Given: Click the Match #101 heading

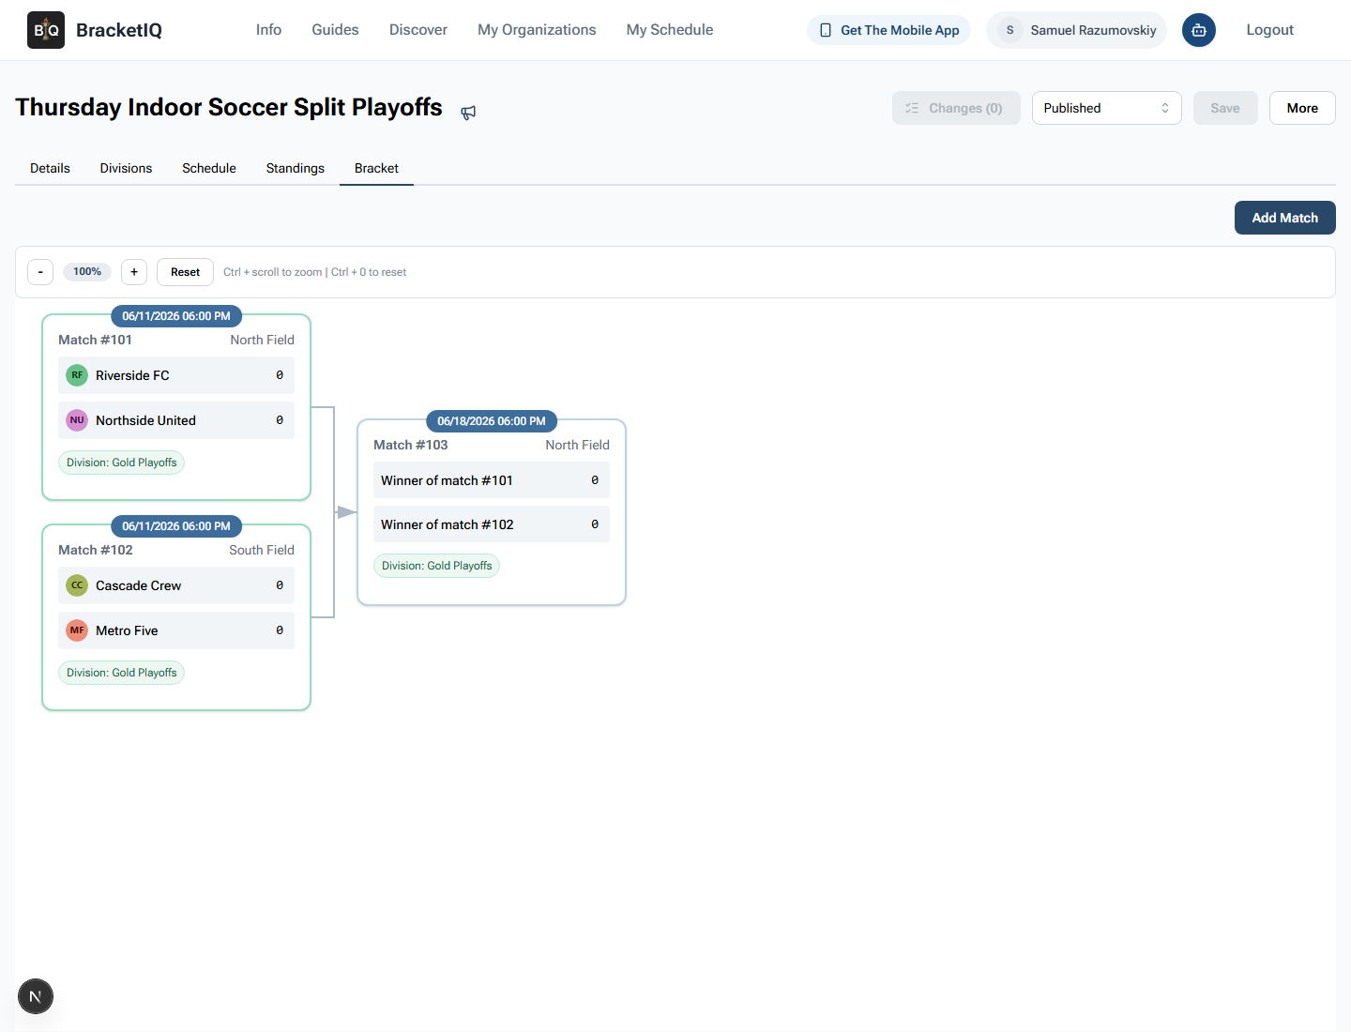Looking at the screenshot, I should [x=95, y=340].
